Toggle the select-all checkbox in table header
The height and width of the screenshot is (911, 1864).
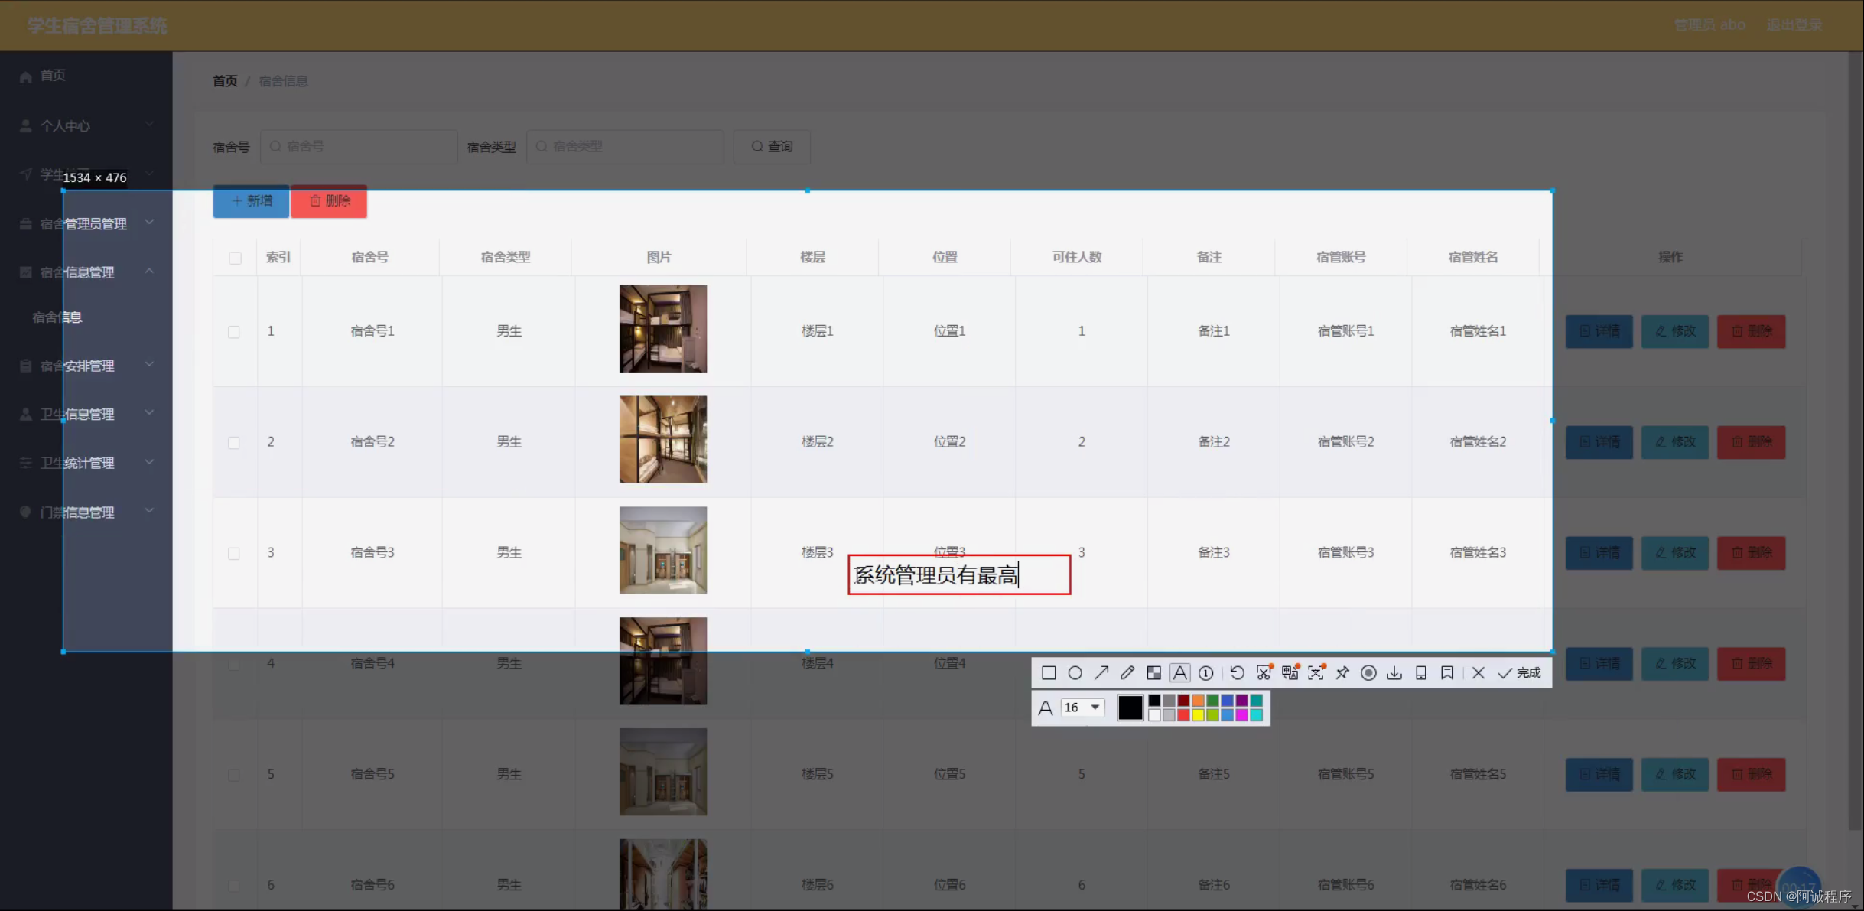click(234, 258)
